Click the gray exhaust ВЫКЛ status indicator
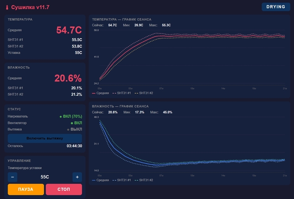294x199 pixels. pyautogui.click(x=75, y=129)
